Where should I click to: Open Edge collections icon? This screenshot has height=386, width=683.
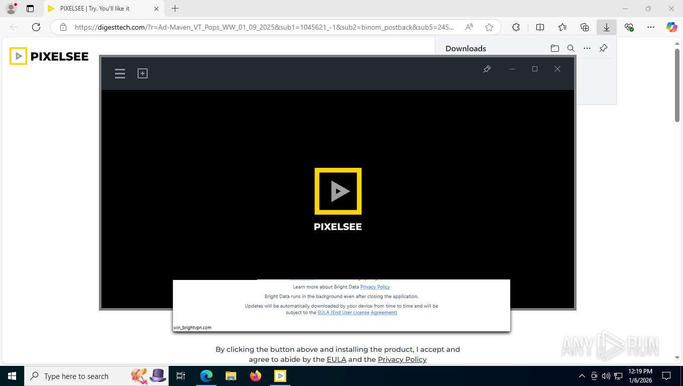(585, 27)
